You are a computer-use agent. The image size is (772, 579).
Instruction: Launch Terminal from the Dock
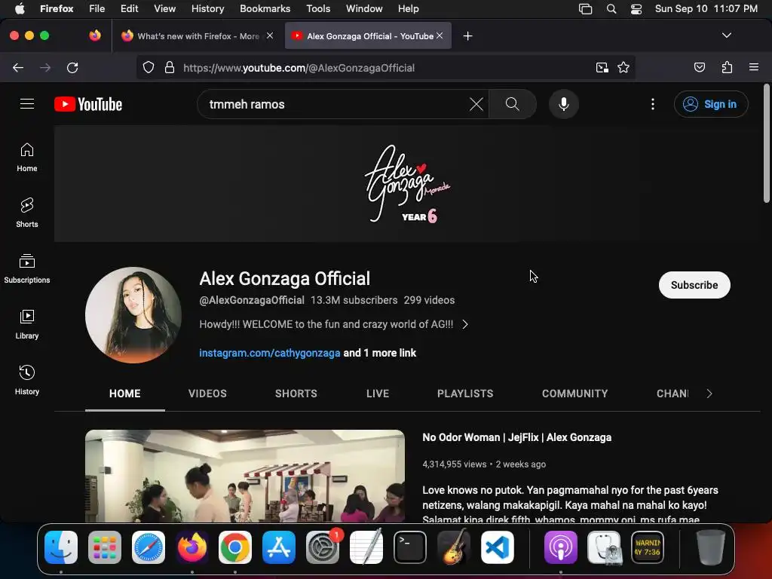tap(409, 547)
